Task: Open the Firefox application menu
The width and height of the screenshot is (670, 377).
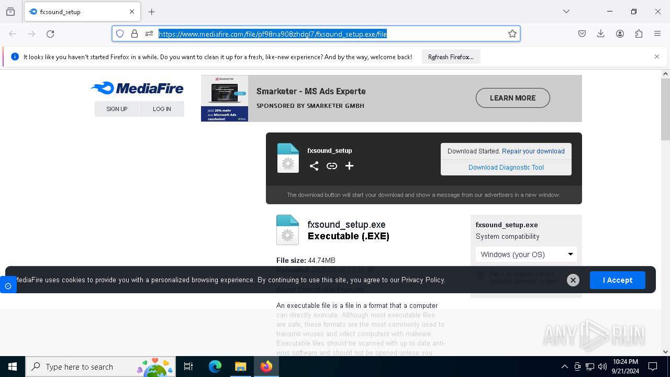Action: coord(657,34)
